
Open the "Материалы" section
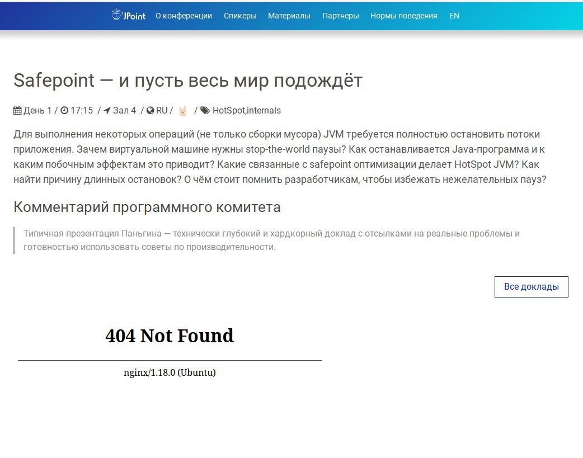[x=289, y=16]
